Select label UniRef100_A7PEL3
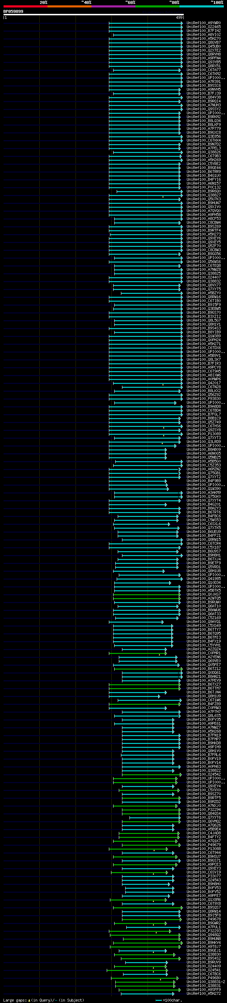Viewport: 227px width, 1003px height. [x=203, y=148]
